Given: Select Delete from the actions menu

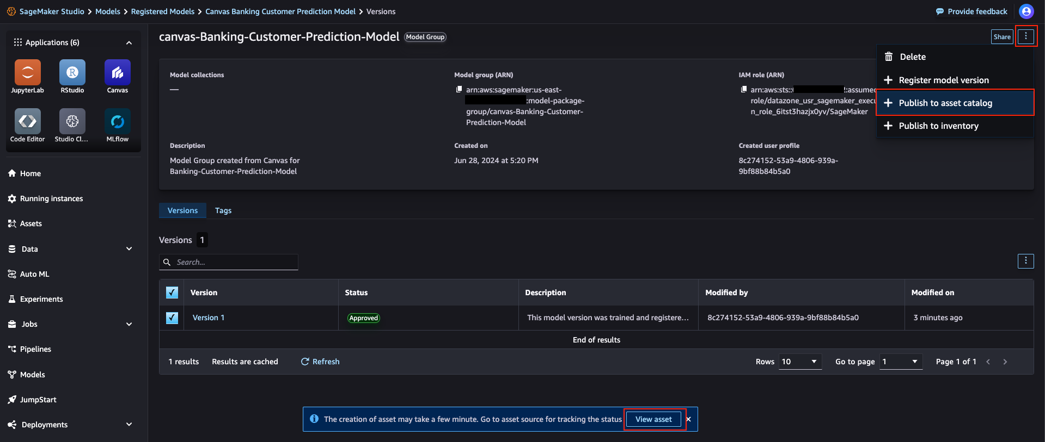Looking at the screenshot, I should click(x=955, y=57).
